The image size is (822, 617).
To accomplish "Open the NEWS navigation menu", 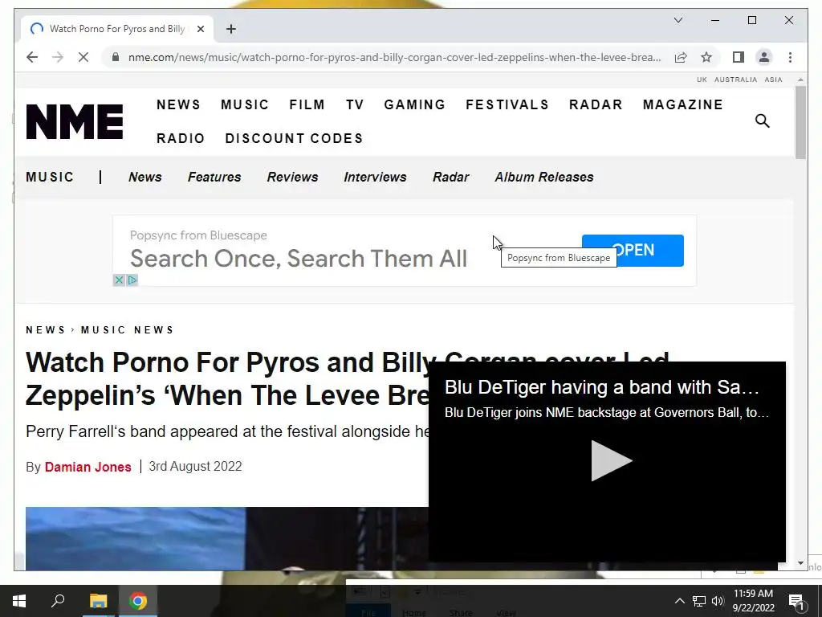I will pos(178,104).
